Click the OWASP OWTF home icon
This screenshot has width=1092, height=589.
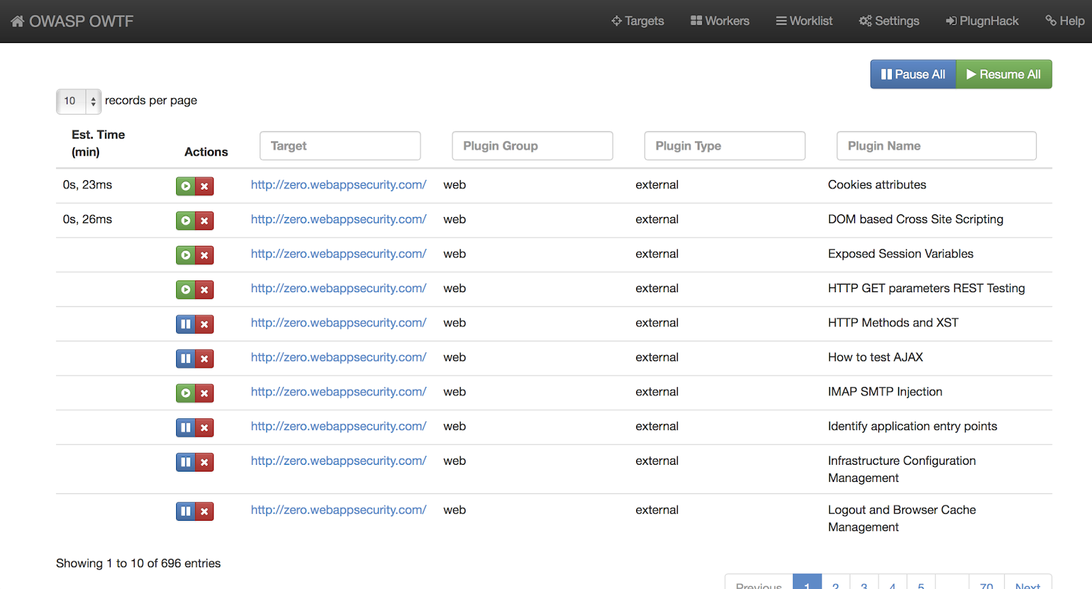click(x=18, y=21)
